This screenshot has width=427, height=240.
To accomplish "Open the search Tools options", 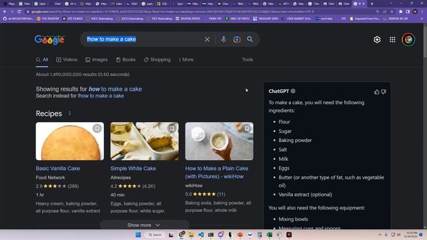I will pyautogui.click(x=248, y=59).
